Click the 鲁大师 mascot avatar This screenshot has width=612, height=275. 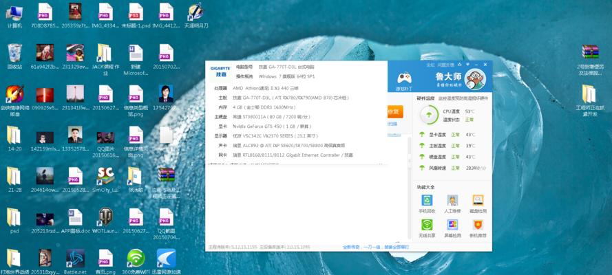[x=475, y=79]
